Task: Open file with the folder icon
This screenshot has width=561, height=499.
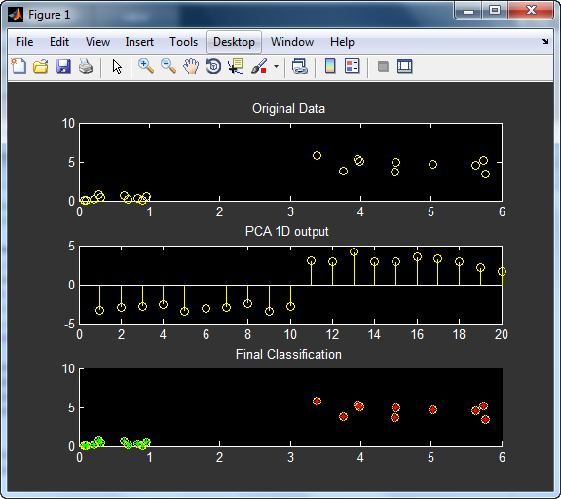Action: (41, 66)
